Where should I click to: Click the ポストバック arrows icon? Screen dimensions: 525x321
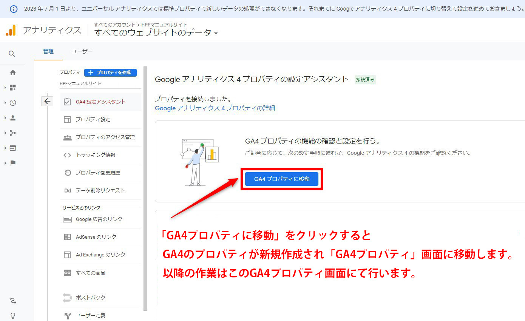click(x=67, y=298)
